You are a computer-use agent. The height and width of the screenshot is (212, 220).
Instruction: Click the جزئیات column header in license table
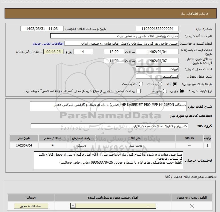[x=31, y=197]
